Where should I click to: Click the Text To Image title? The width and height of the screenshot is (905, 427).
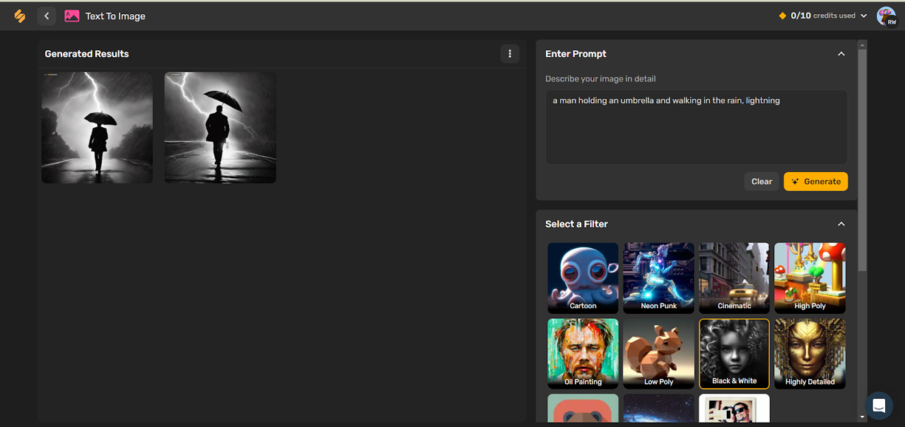115,16
